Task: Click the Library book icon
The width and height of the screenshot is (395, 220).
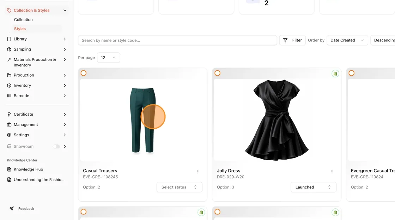Action: 9,39
